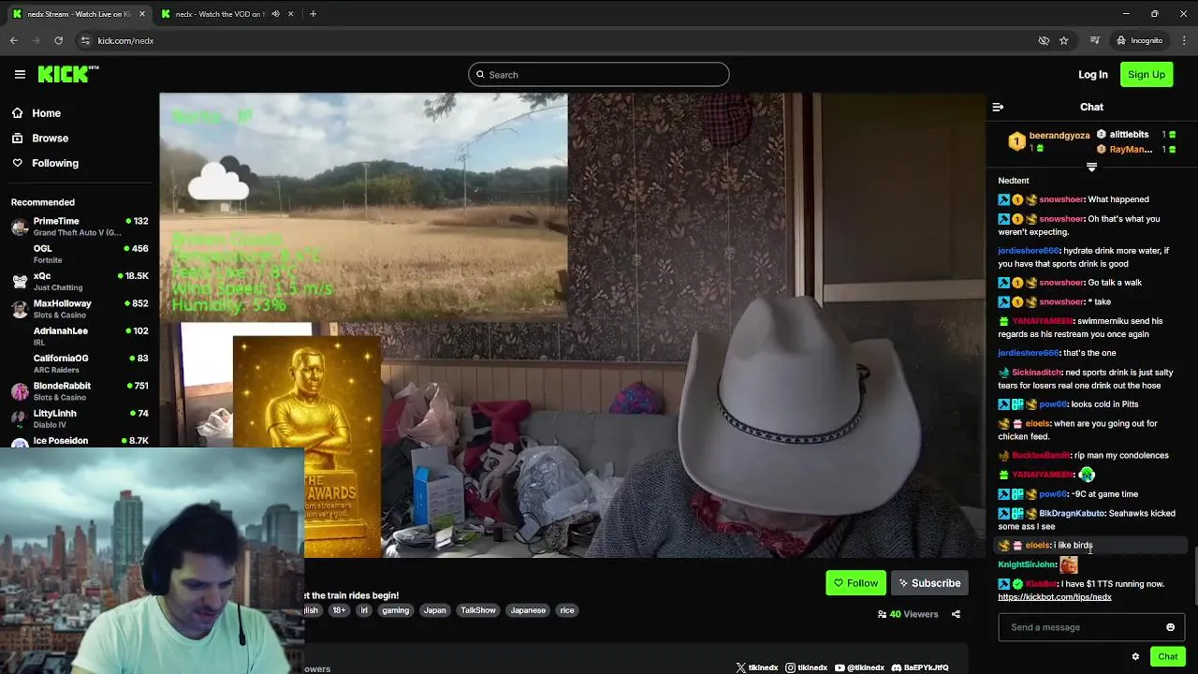Open the YouTube link @tikinedx
1198x674 pixels.
[x=859, y=667]
